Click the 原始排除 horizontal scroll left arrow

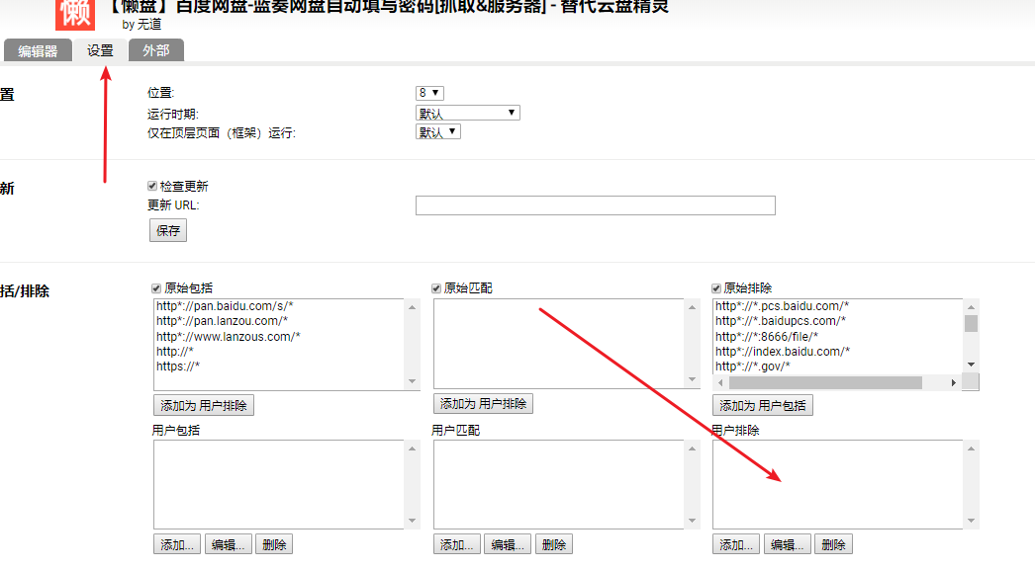(x=720, y=383)
